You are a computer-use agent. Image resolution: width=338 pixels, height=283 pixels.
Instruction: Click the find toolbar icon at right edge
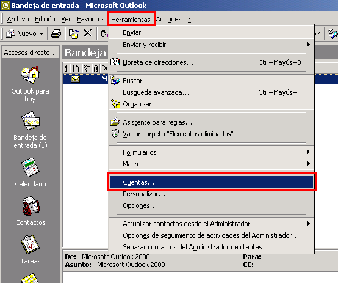(x=333, y=34)
